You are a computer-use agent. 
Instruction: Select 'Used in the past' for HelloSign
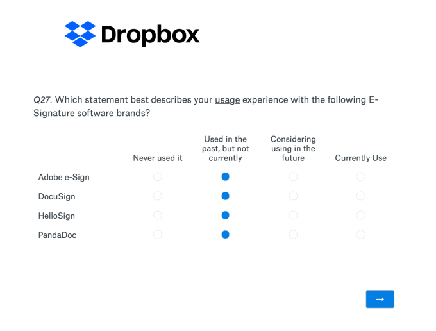click(x=225, y=216)
